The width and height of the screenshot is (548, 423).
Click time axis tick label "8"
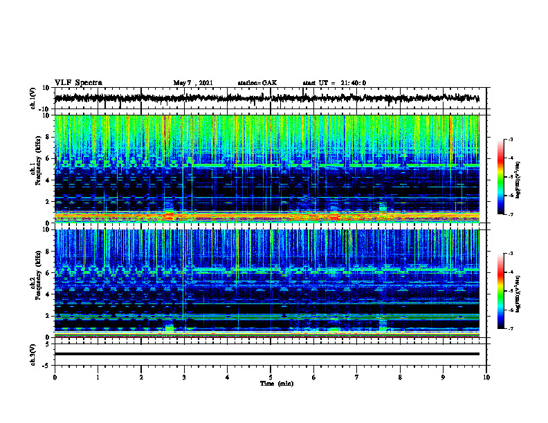(x=400, y=377)
